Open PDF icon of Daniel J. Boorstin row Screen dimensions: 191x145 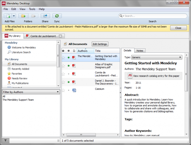74,82
